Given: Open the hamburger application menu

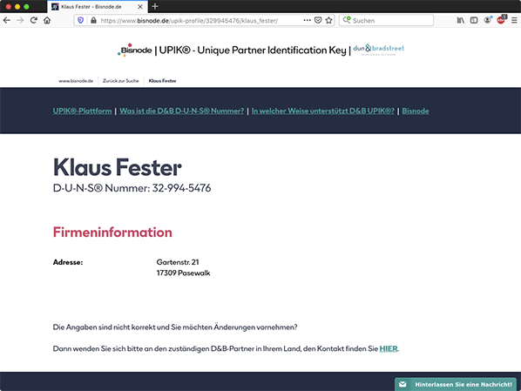Looking at the screenshot, I should [514, 20].
